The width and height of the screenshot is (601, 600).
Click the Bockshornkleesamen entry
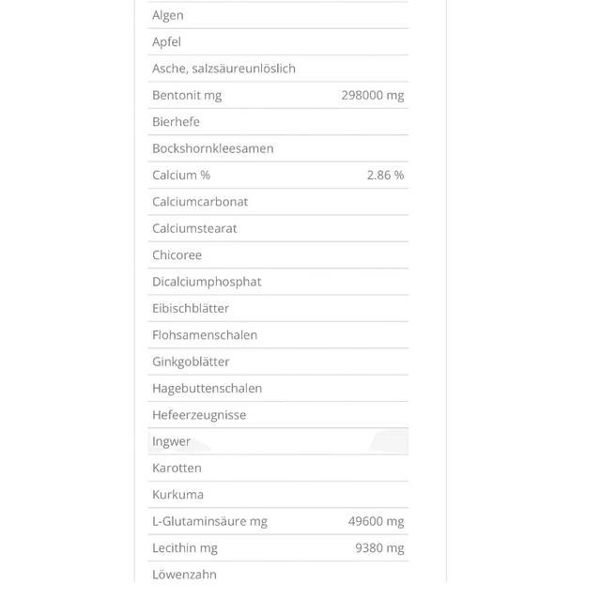pyautogui.click(x=213, y=148)
